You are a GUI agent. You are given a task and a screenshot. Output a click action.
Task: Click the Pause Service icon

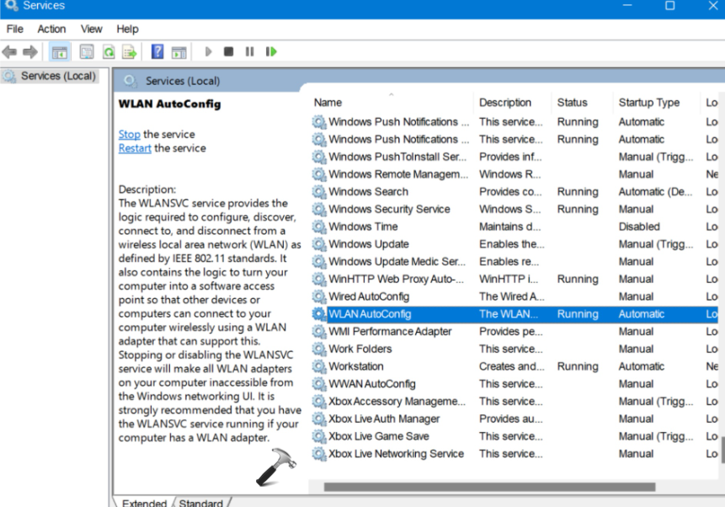pyautogui.click(x=250, y=51)
